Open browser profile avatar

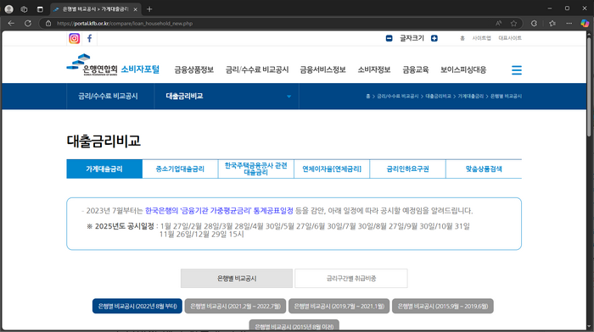pos(8,9)
